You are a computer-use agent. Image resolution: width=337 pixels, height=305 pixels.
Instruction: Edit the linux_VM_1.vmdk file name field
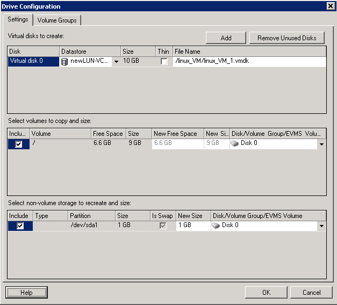tap(249, 61)
